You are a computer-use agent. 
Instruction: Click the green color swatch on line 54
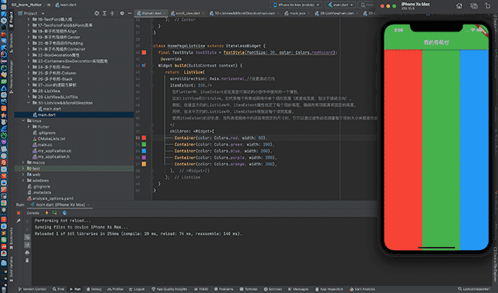(144, 145)
